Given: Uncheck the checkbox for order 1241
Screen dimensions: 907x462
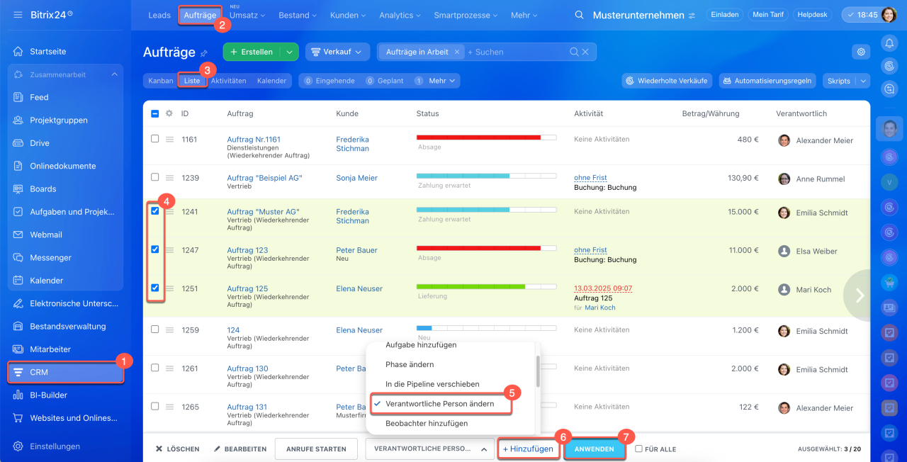Looking at the screenshot, I should (x=155, y=211).
